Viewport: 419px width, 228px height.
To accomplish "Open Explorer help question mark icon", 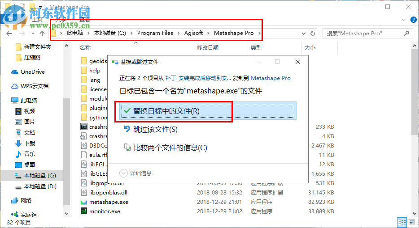I will click(413, 20).
